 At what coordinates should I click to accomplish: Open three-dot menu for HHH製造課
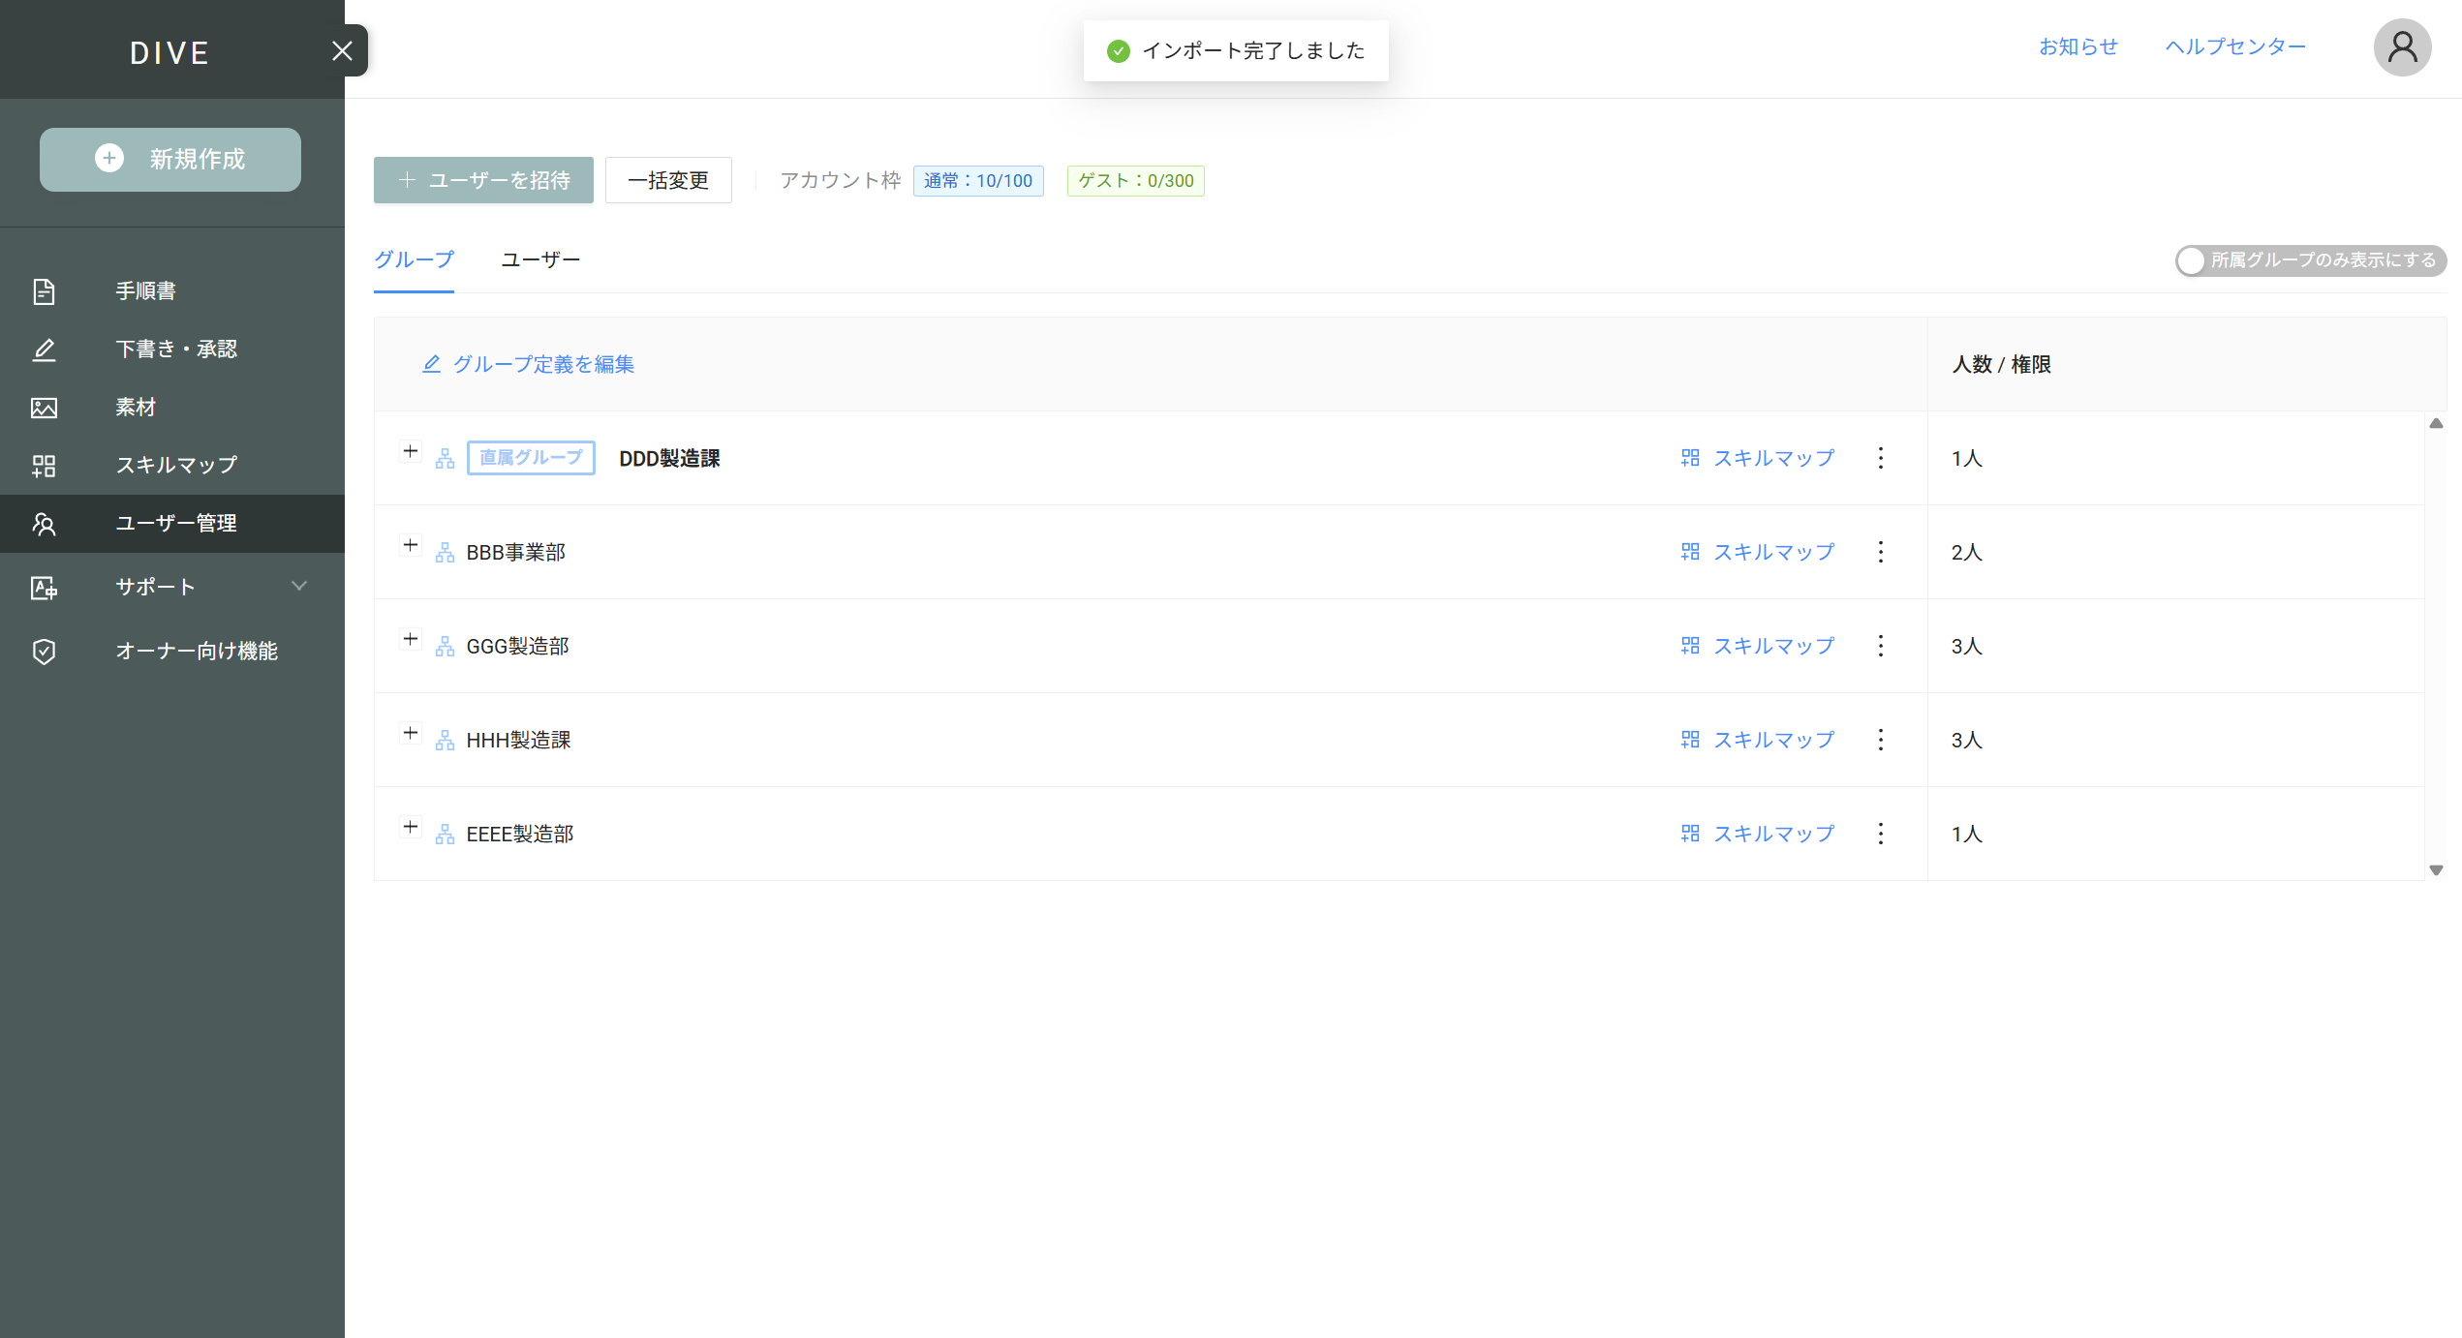pyautogui.click(x=1880, y=740)
